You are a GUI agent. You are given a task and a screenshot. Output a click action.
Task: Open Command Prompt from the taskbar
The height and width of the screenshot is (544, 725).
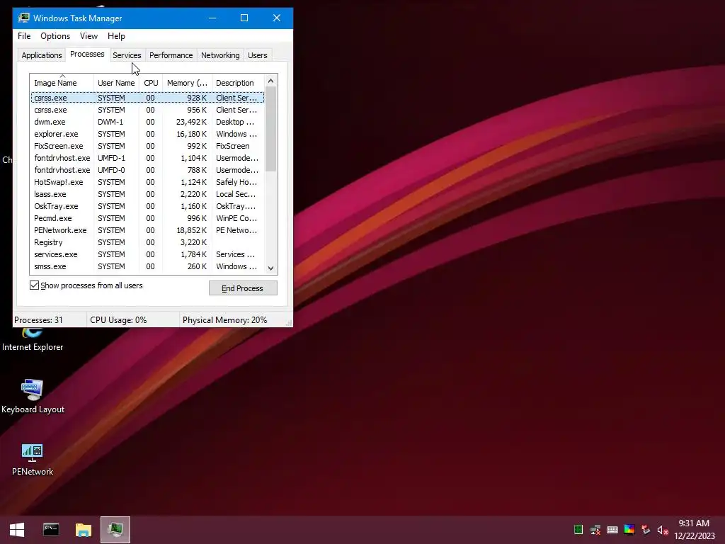(51, 530)
